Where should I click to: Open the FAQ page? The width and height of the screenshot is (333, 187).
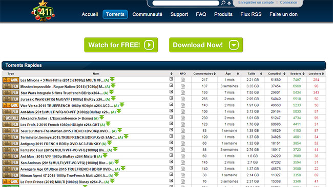pos(201,14)
